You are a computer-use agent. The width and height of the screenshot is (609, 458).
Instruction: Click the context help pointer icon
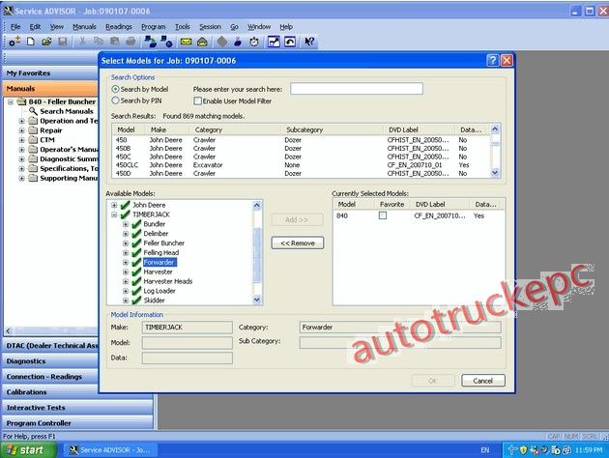[309, 42]
